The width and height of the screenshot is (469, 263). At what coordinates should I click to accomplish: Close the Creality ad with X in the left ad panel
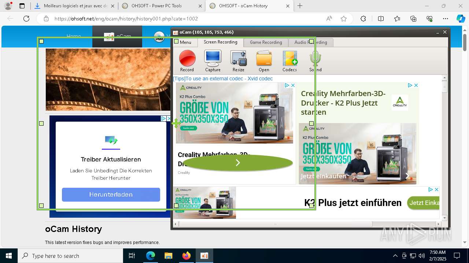point(293,85)
